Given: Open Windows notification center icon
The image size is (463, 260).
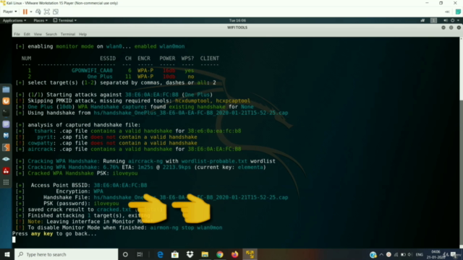Looking at the screenshot, I should [454, 254].
